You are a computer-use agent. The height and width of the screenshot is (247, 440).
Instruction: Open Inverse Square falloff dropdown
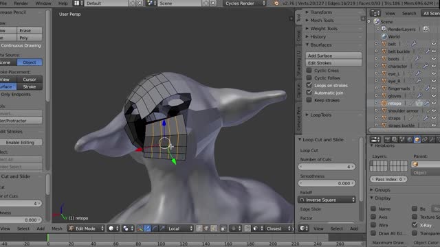[327, 200]
